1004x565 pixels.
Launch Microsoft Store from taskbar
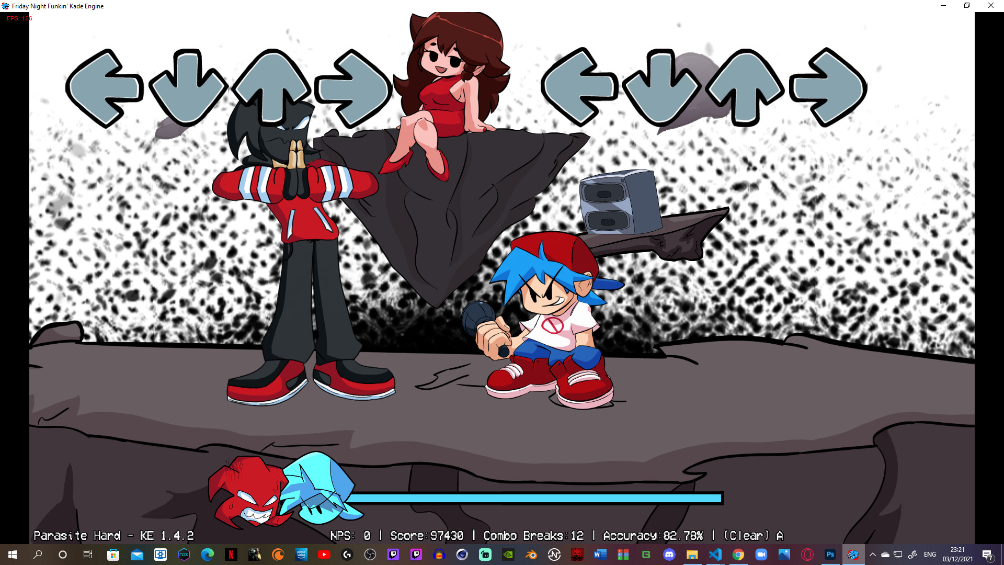point(113,555)
